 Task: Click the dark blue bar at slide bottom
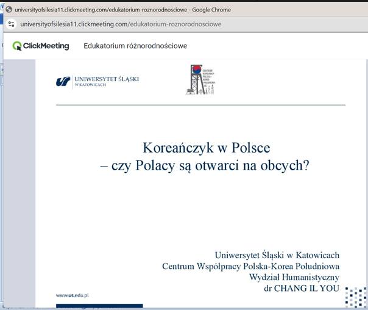pyautogui.click(x=99, y=306)
